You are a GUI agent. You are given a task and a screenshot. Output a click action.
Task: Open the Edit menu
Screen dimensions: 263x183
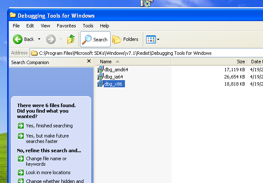[30, 26]
